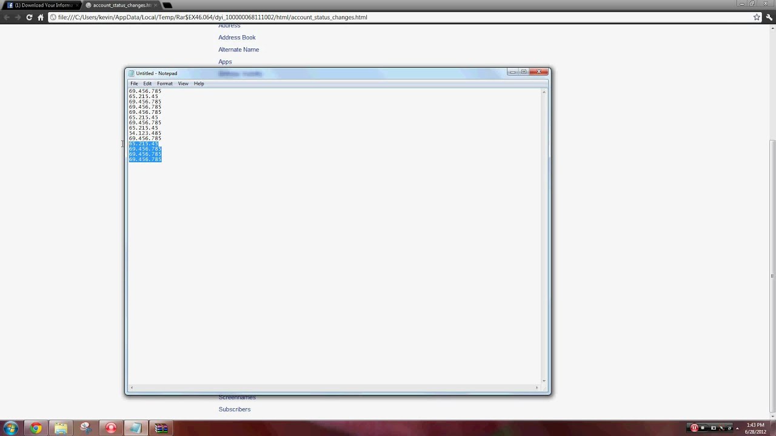Click the Notepad vertical scroll up arrow
Screen dimensions: 776x436
click(544, 91)
